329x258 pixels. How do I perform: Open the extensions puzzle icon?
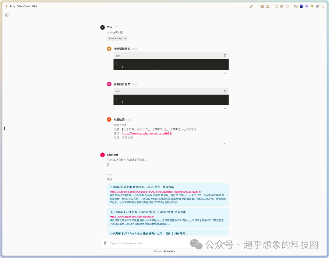[x=295, y=6]
